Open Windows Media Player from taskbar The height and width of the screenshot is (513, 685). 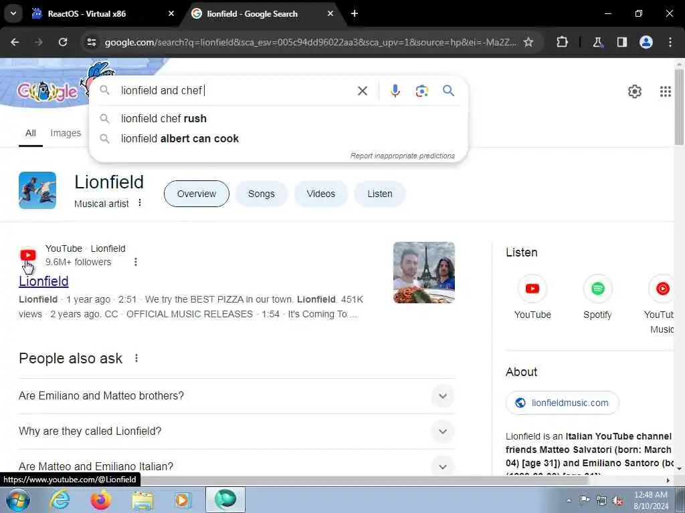(183, 500)
